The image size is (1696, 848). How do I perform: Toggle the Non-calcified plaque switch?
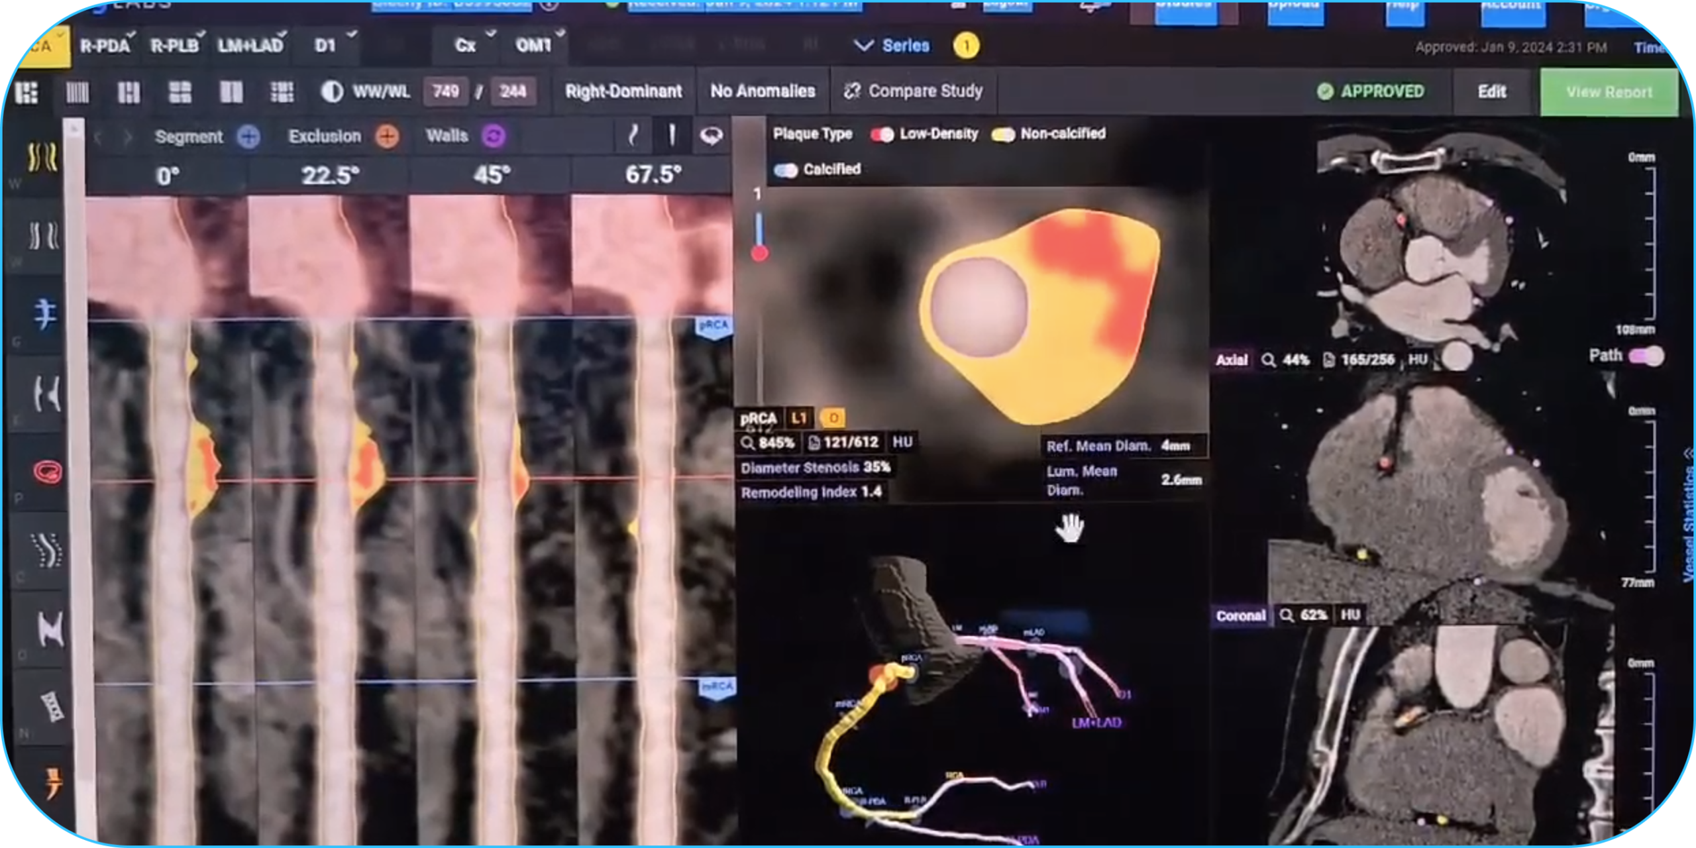pyautogui.click(x=1003, y=134)
